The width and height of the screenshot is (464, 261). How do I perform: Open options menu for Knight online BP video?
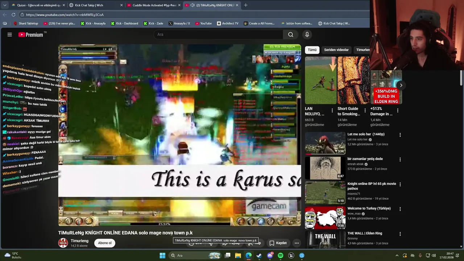coord(400,184)
